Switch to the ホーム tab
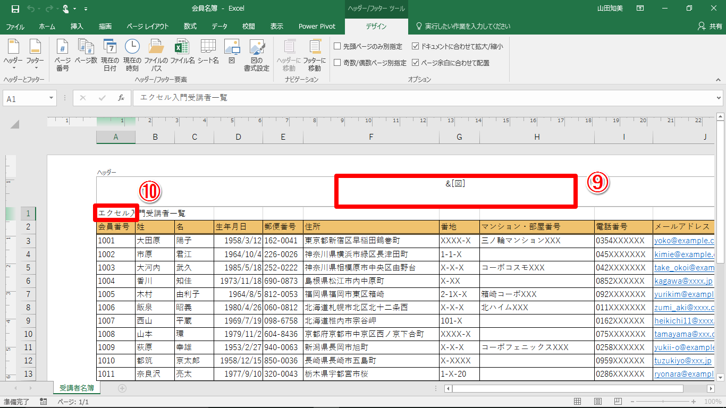The width and height of the screenshot is (726, 408). point(47,26)
